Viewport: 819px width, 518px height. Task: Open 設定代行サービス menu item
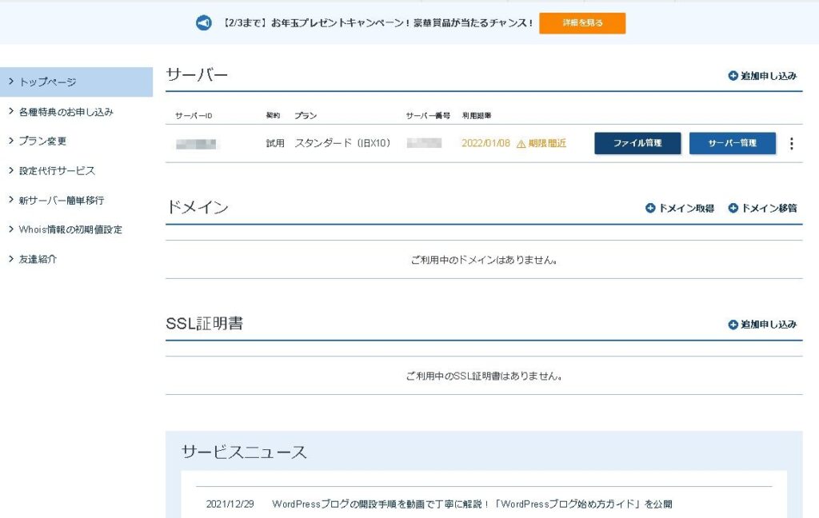point(57,170)
